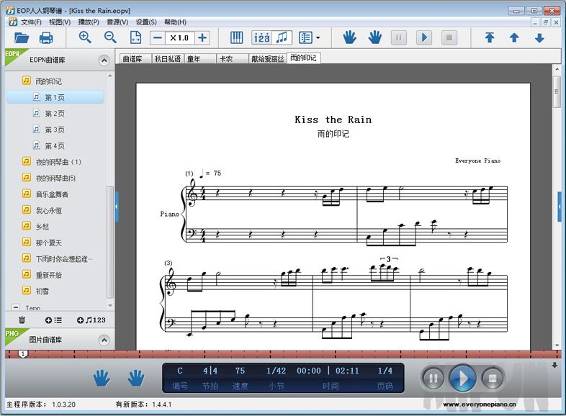Click the open file folder icon
The height and width of the screenshot is (416, 566).
[x=22, y=38]
